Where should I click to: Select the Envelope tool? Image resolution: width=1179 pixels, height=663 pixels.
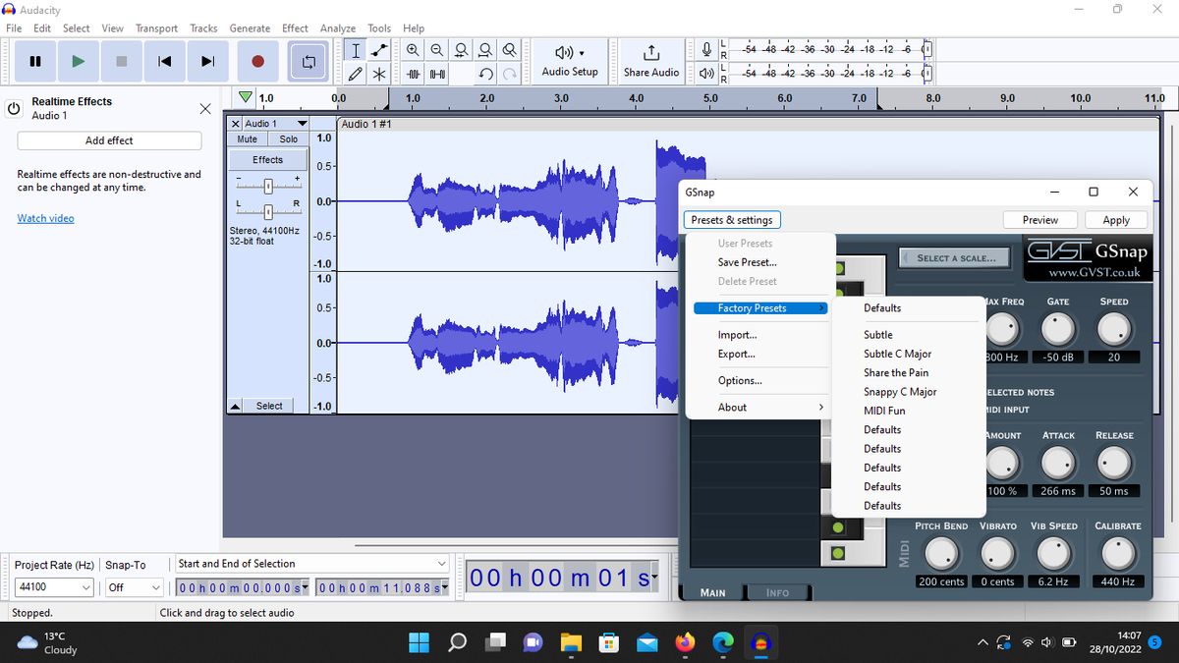[x=379, y=49]
